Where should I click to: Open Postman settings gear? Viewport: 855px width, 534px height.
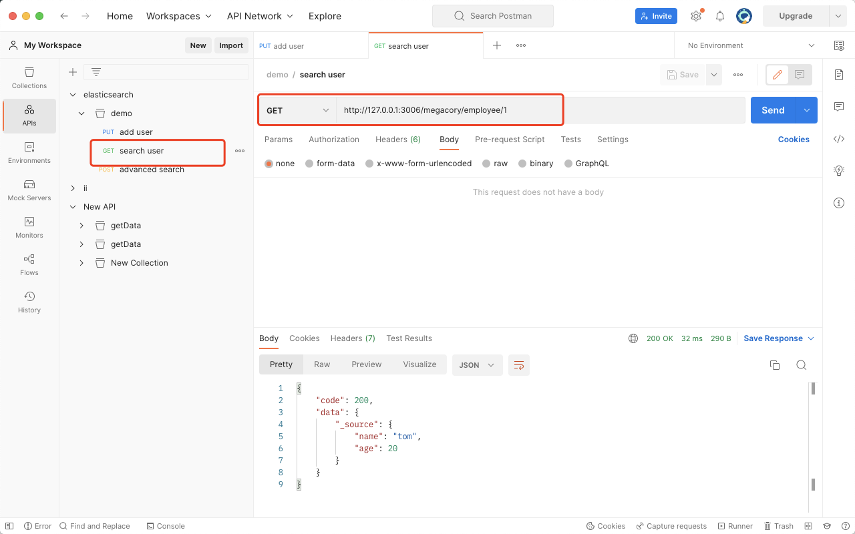click(695, 15)
